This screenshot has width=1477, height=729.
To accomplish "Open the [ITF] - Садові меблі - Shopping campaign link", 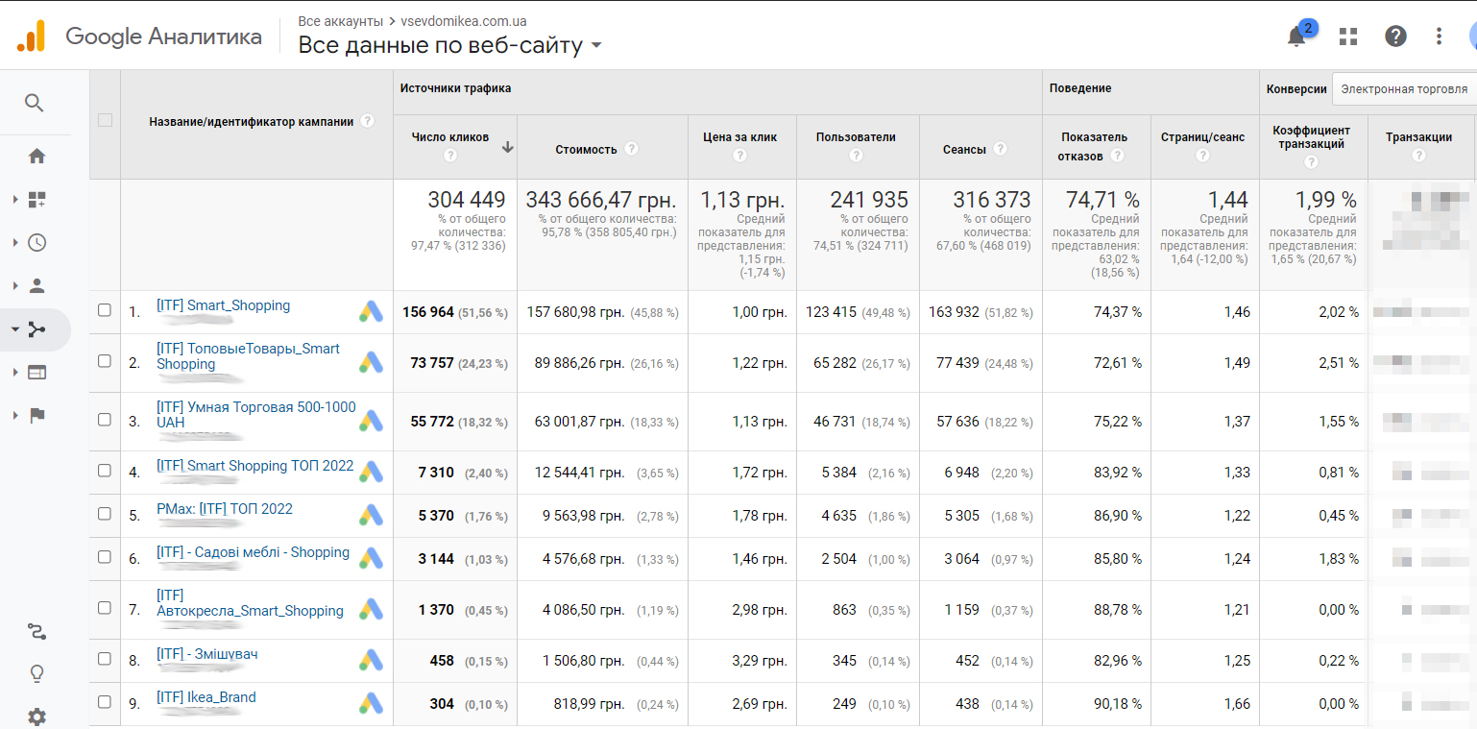I will tap(253, 552).
